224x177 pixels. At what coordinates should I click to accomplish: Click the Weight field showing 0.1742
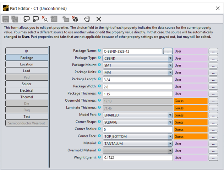click(138, 158)
